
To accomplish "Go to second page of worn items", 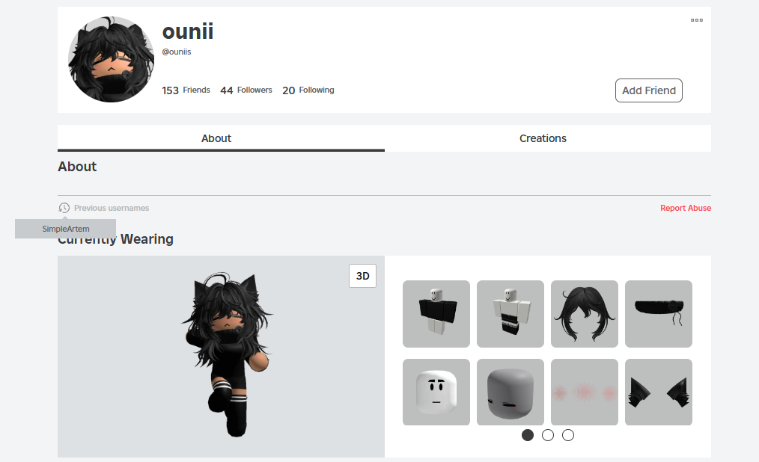I will 548,435.
